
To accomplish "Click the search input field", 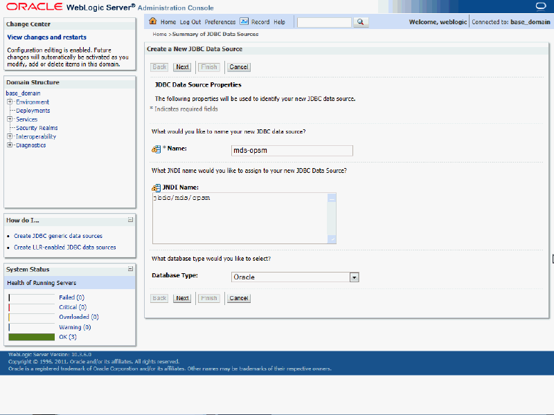I will 324,22.
